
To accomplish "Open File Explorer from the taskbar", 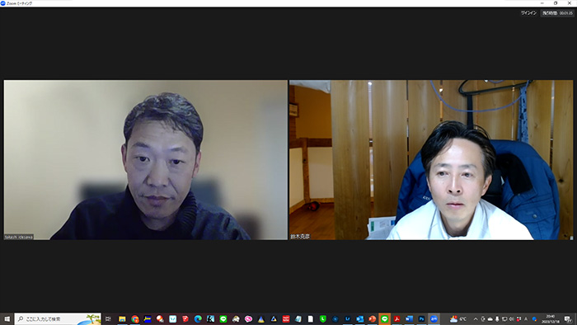I will click(122, 318).
